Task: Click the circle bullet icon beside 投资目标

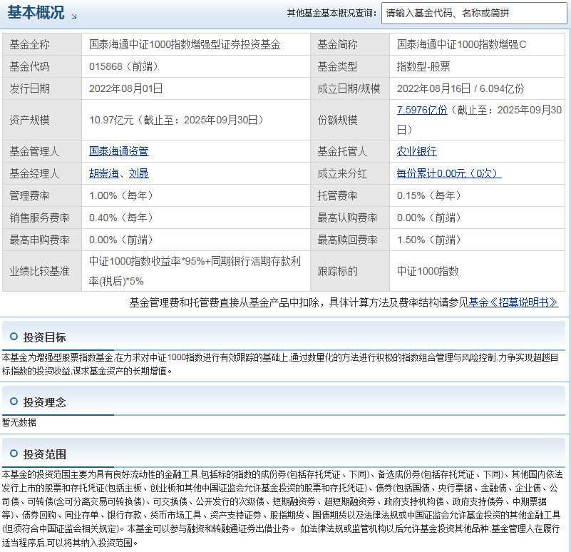Action: (14, 337)
